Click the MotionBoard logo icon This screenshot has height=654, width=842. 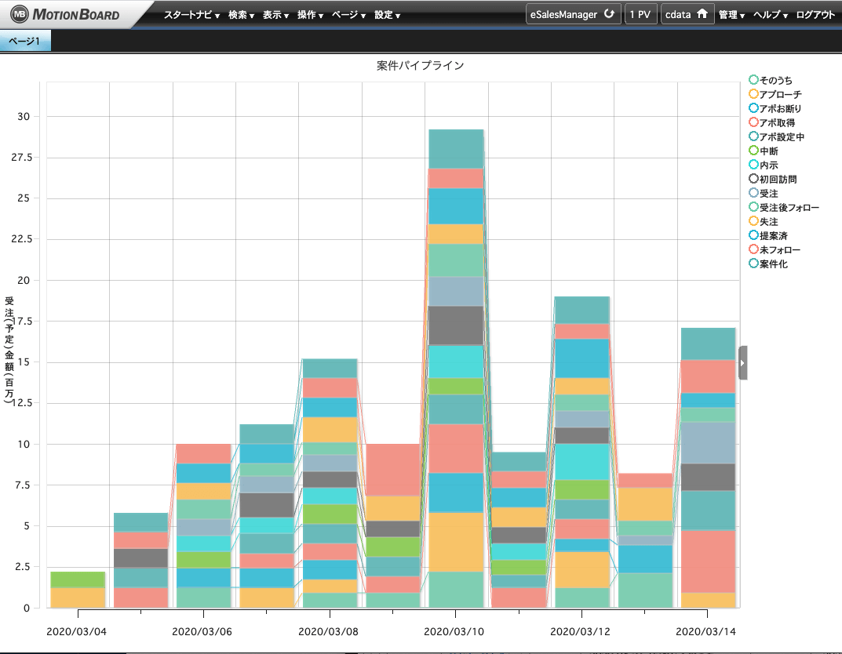tap(20, 14)
